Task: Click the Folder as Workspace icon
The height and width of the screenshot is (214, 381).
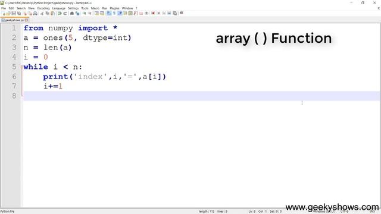Action: point(141,13)
